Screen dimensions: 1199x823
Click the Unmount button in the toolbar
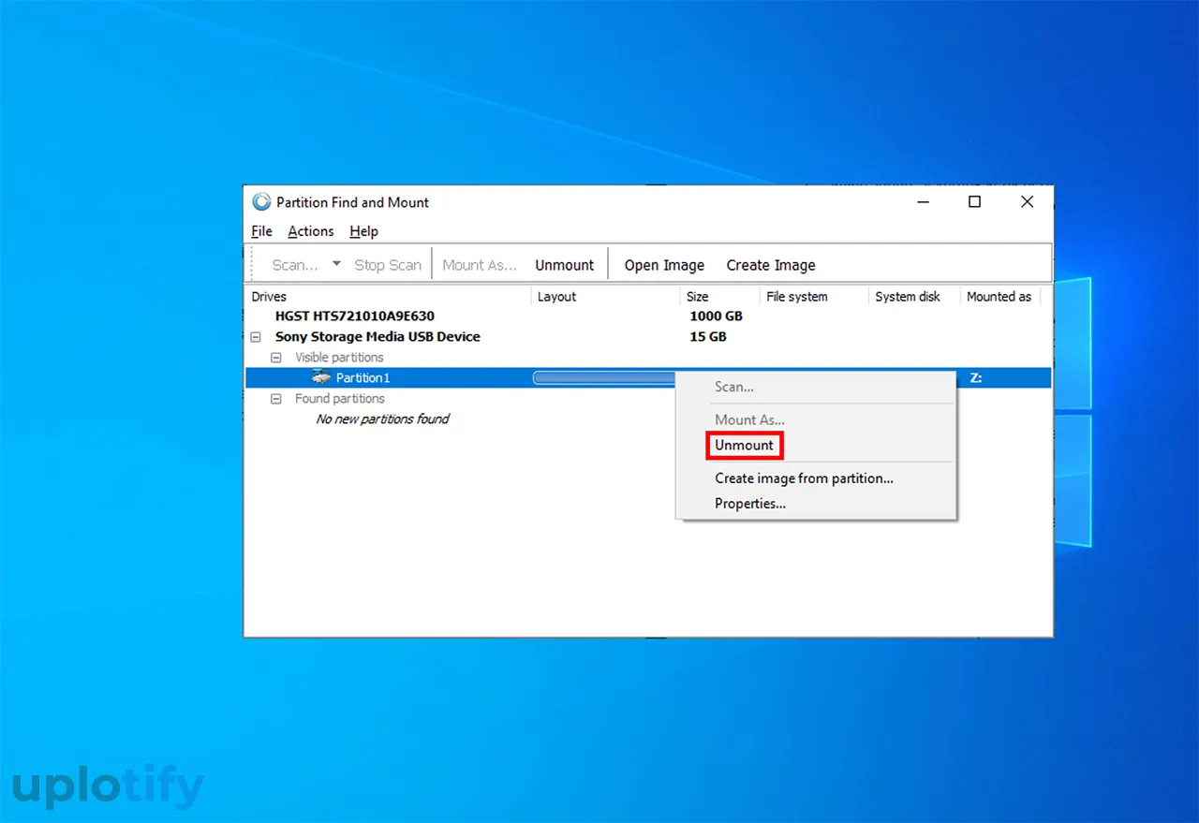click(564, 265)
